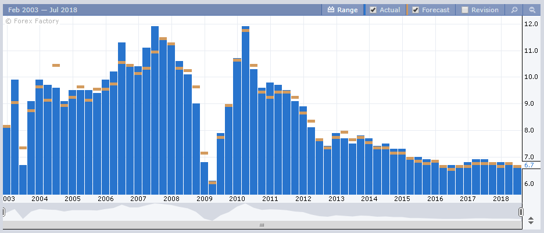Screen dimensions: 544x233
Task: Click the zoom in magnifier icon
Action: (514, 10)
